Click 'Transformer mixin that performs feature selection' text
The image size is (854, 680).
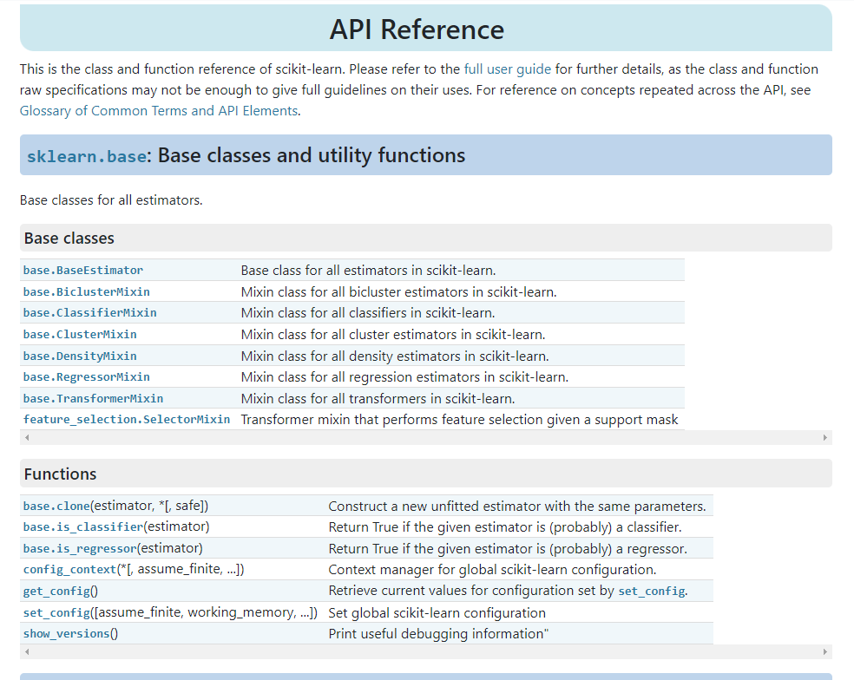tap(459, 420)
